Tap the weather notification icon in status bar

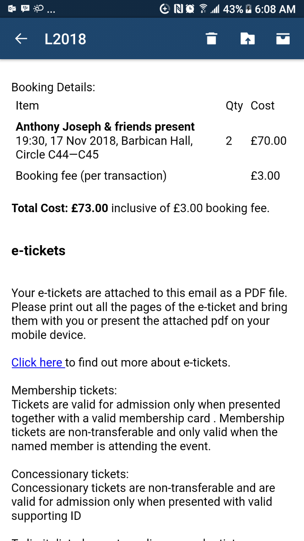click(38, 8)
